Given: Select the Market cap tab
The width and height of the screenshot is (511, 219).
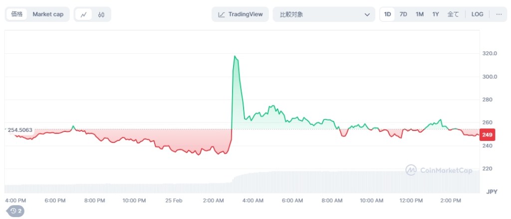Looking at the screenshot, I should pos(48,14).
